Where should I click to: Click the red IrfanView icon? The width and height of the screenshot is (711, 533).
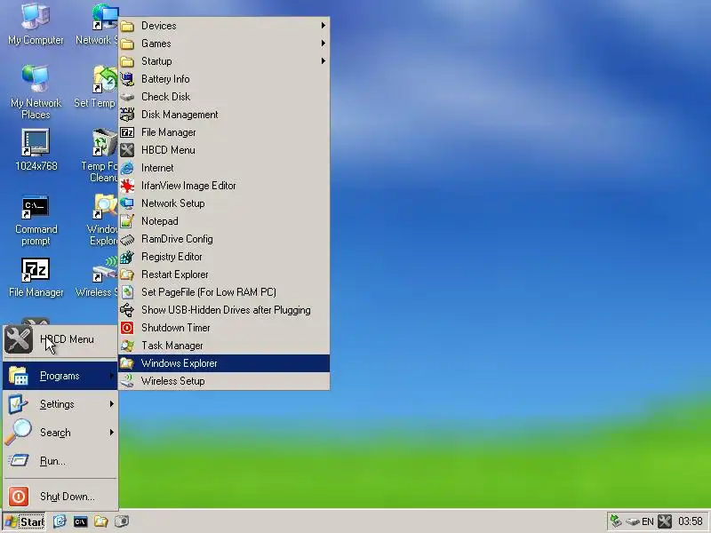tap(127, 186)
